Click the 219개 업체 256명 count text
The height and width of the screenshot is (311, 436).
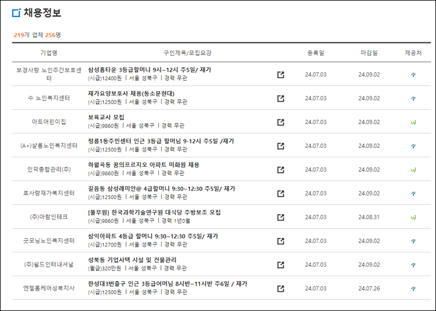37,35
